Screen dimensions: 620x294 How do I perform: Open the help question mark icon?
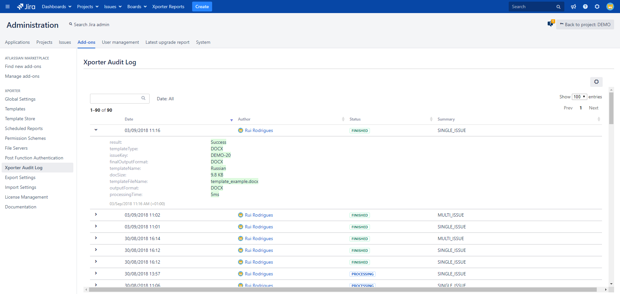point(585,7)
